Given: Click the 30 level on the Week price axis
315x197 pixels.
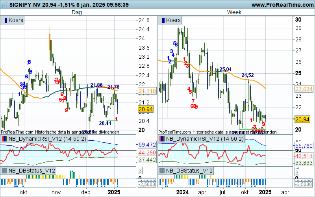Looking at the screenshot, I should pos(298,20).
